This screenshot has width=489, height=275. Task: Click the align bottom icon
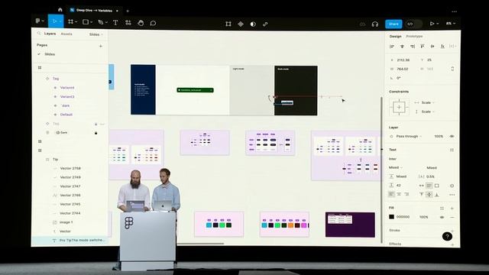click(442, 46)
